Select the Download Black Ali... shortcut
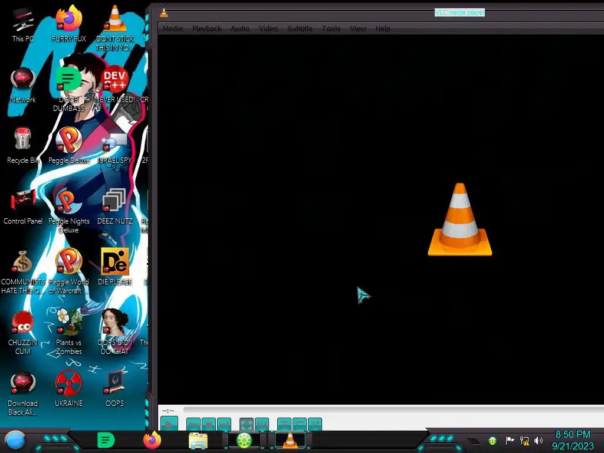The image size is (604, 453). click(23, 393)
